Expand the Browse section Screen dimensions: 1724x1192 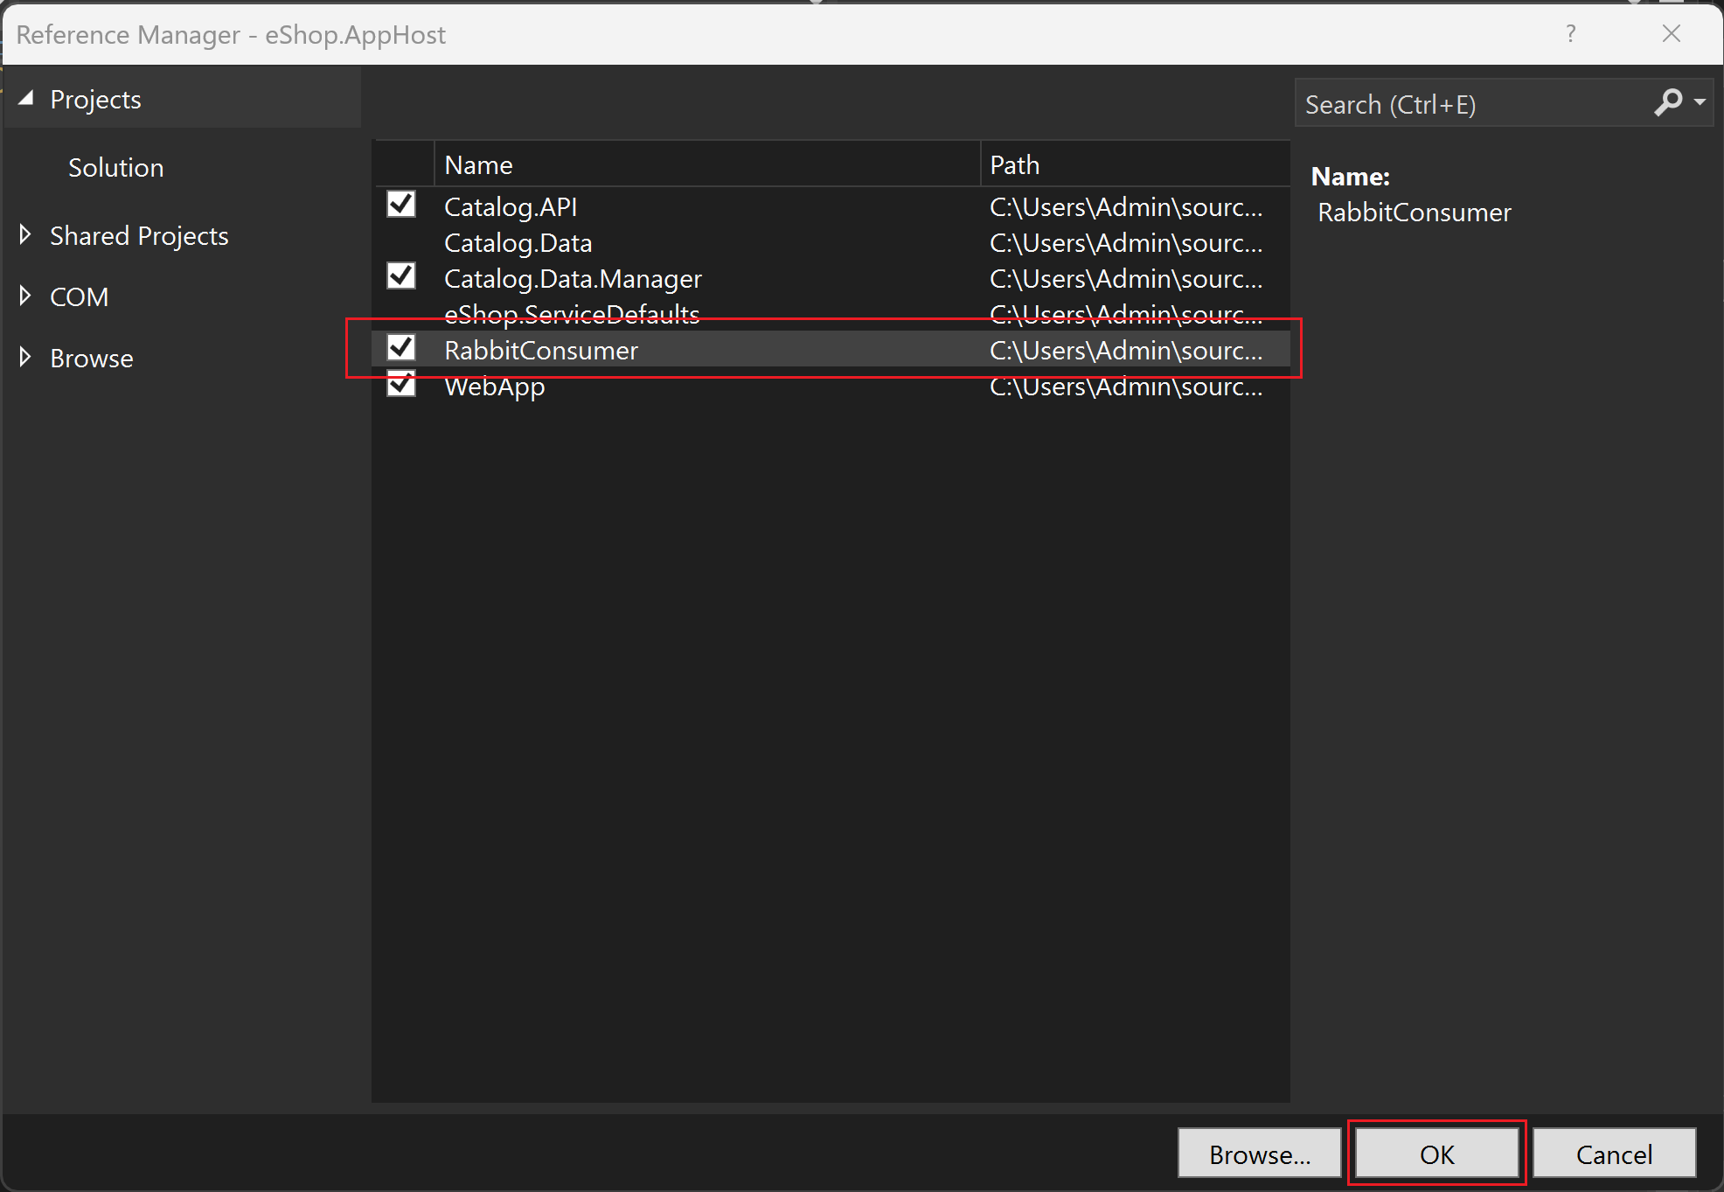[24, 357]
